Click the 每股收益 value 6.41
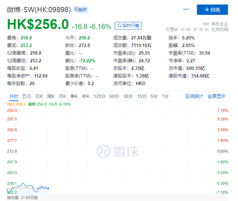This screenshot has width=238, height=201. click(34, 68)
